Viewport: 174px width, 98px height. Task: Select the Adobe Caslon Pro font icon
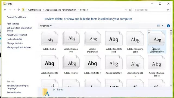pyautogui.click(x=71, y=38)
